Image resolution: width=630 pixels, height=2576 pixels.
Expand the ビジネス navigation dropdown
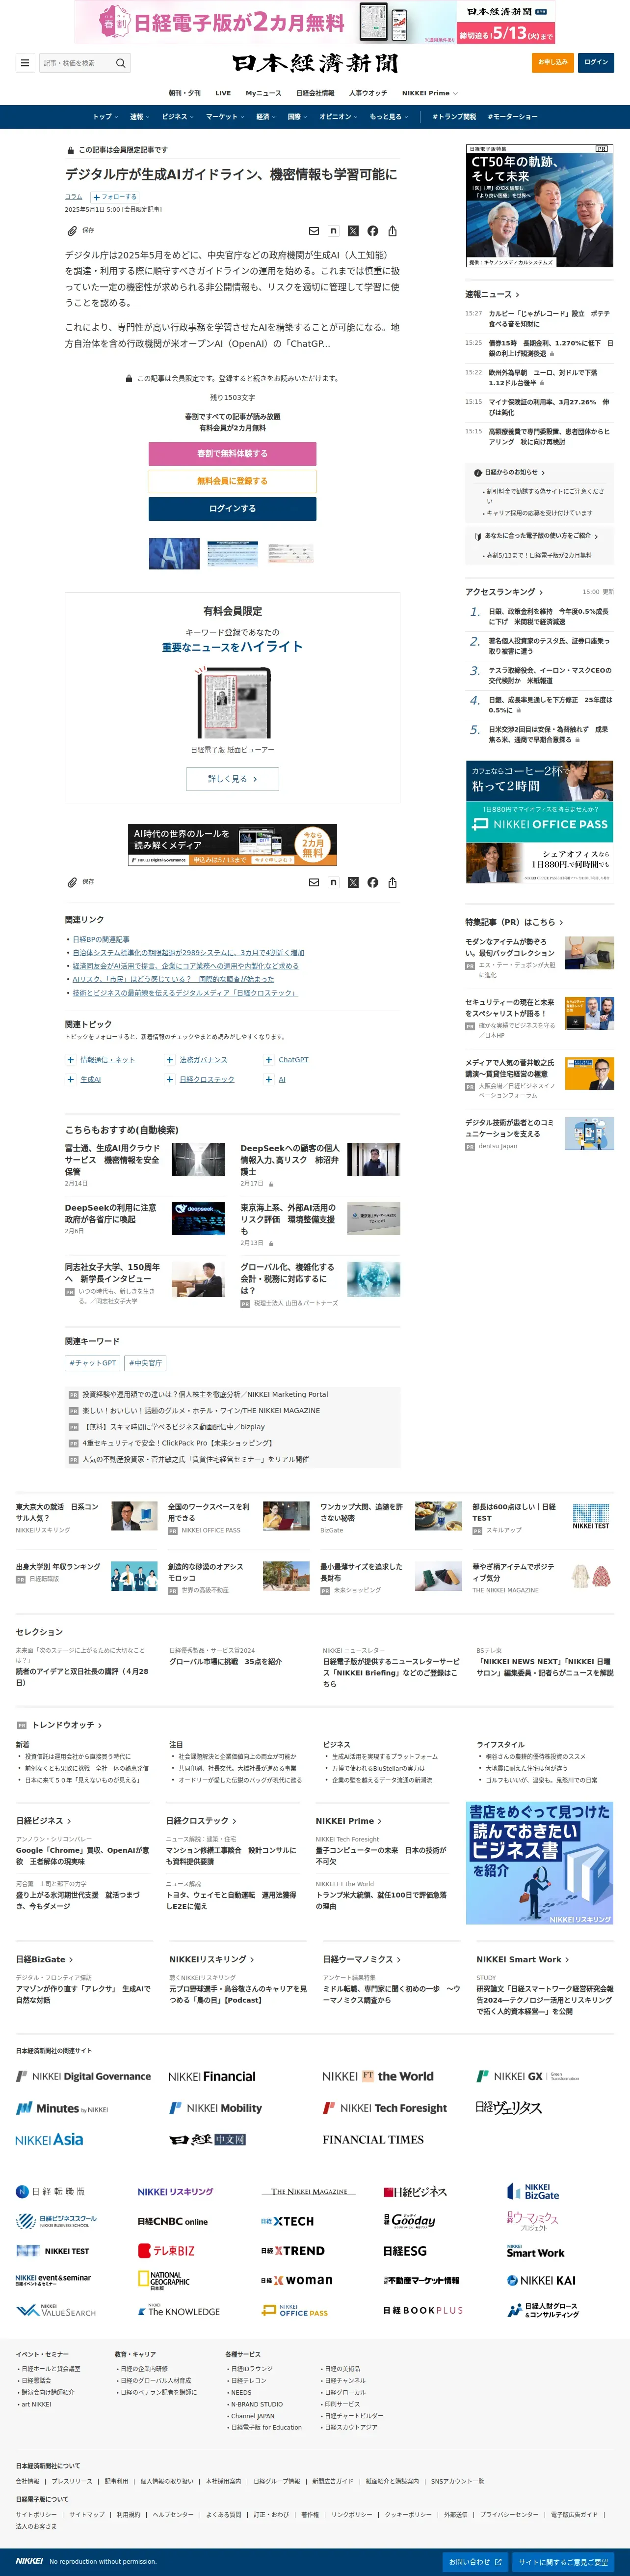tap(178, 117)
